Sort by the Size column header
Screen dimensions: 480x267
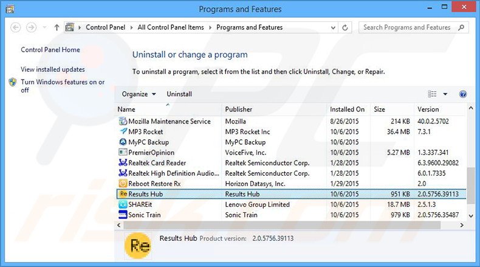(x=392, y=109)
